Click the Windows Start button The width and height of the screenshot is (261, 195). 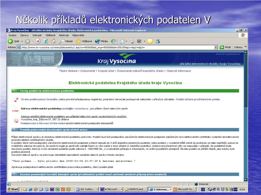coord(13,189)
